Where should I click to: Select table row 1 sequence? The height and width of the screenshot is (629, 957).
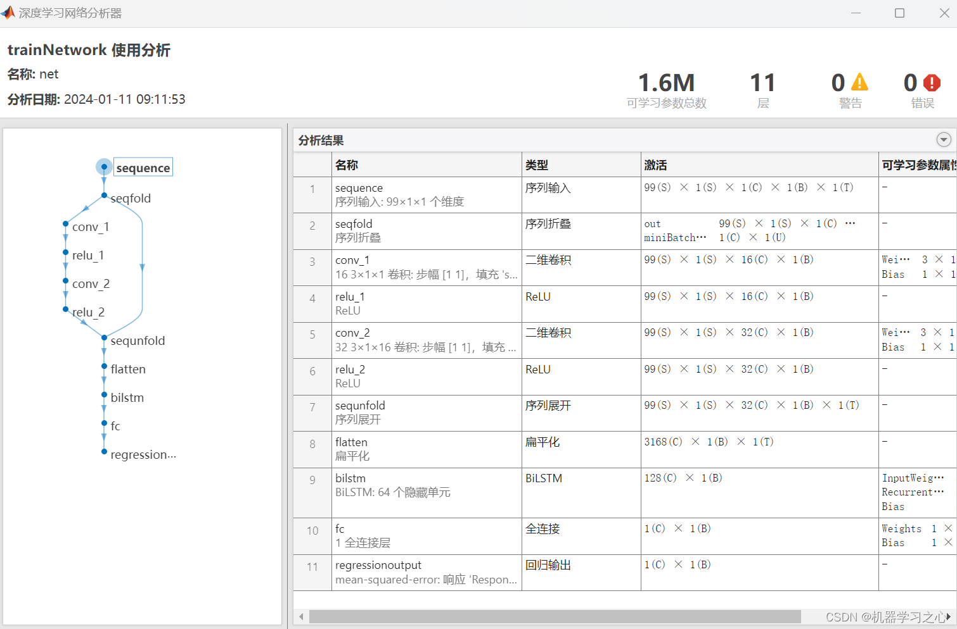point(625,195)
